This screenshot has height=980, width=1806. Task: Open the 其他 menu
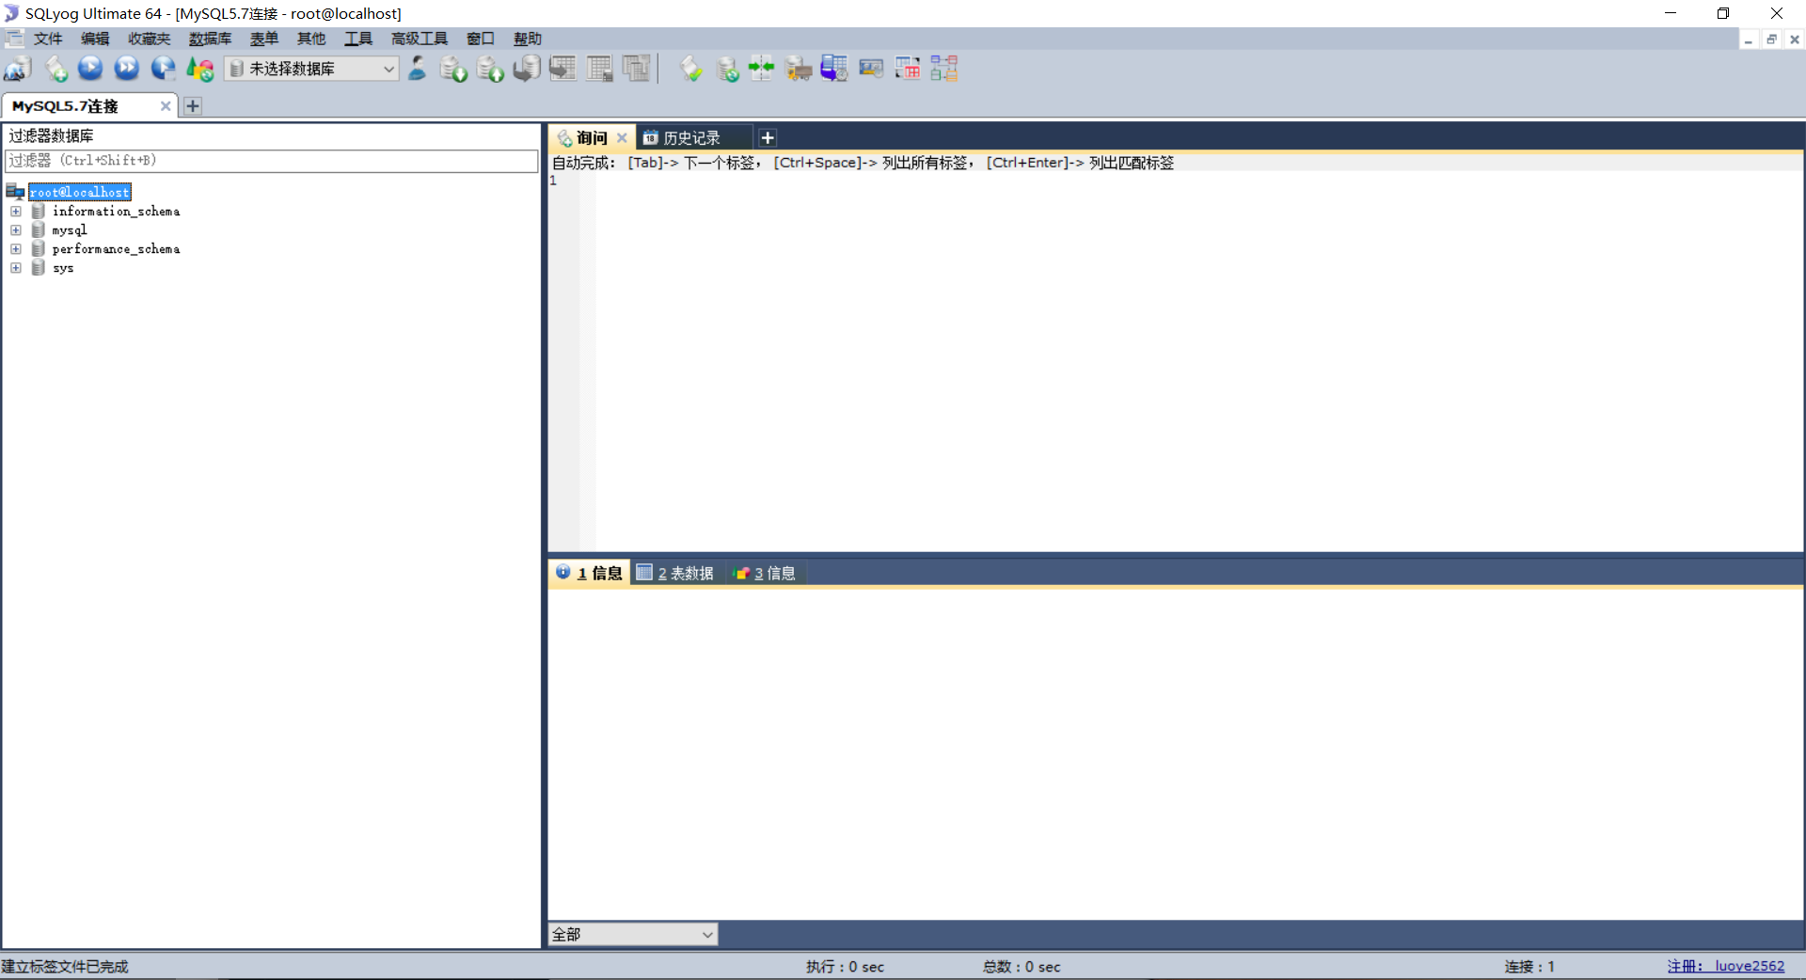tap(311, 39)
